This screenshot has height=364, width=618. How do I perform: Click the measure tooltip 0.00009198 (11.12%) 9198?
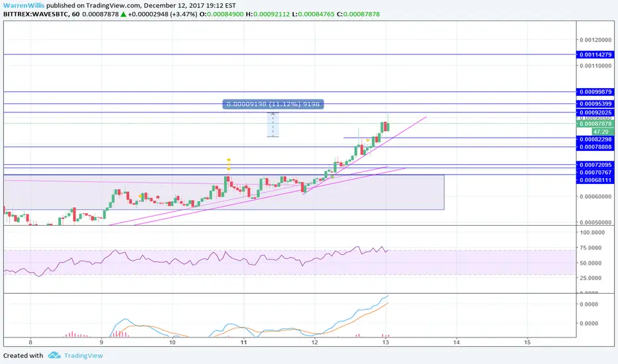273,104
